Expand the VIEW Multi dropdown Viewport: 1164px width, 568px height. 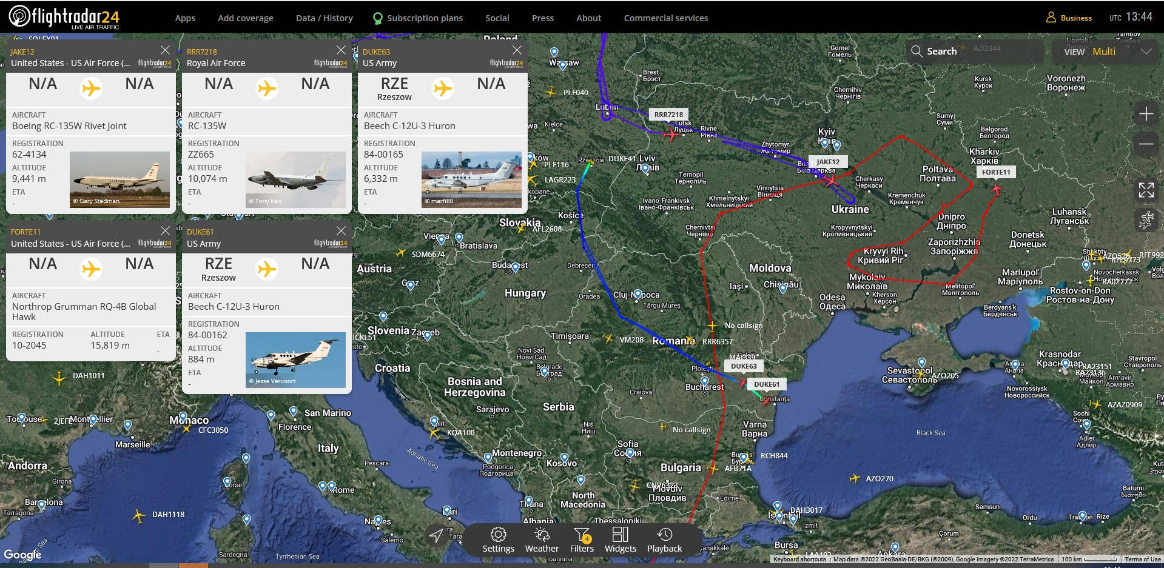coord(1107,52)
